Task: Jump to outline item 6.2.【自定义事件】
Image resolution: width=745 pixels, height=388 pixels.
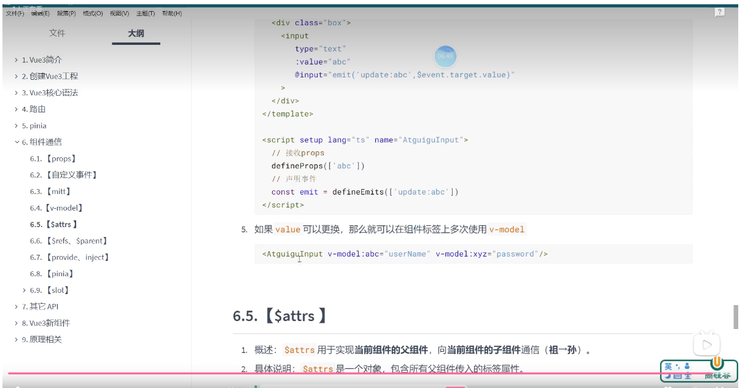Action: point(64,175)
